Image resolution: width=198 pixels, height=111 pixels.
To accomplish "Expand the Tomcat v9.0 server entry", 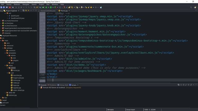I will click(x=39, y=88).
